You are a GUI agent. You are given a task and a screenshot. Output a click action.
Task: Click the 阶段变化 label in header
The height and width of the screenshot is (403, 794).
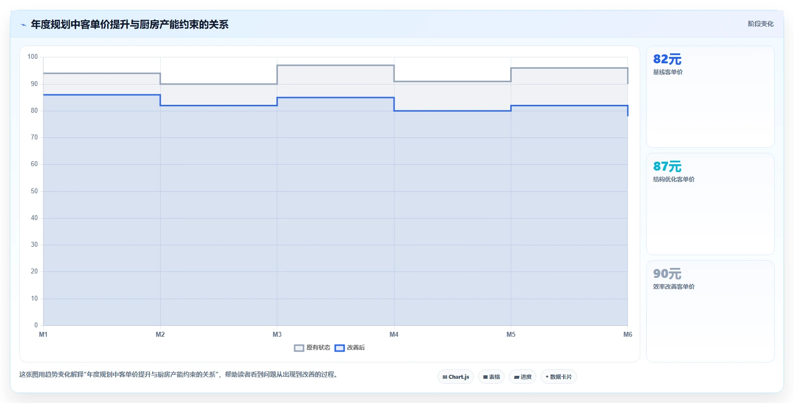[x=760, y=24]
